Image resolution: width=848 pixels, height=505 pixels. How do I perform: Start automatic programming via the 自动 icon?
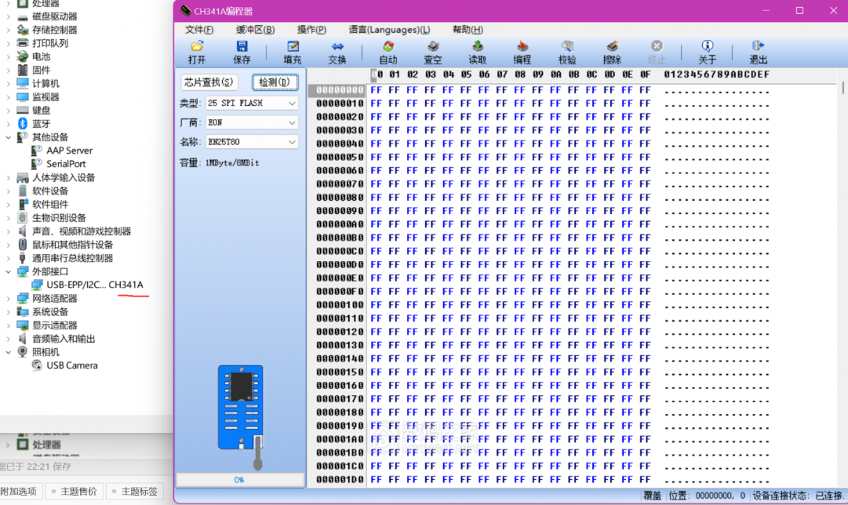coord(388,50)
